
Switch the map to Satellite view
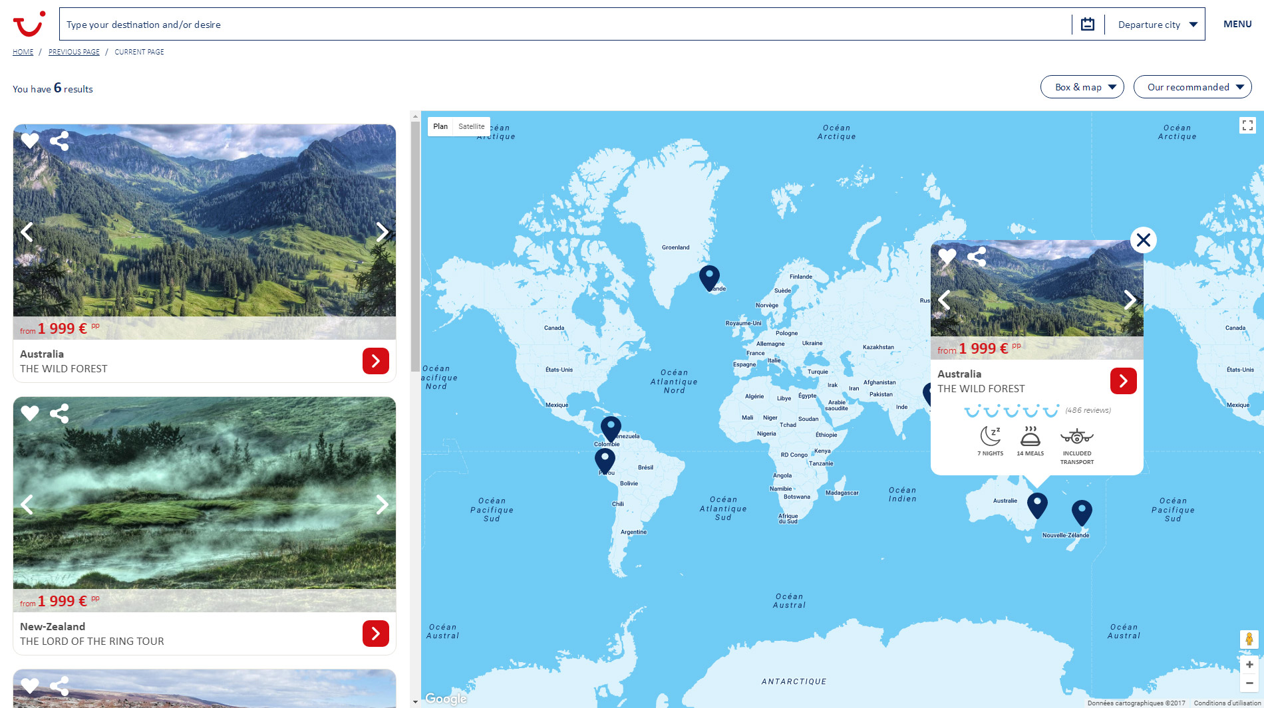tap(471, 126)
